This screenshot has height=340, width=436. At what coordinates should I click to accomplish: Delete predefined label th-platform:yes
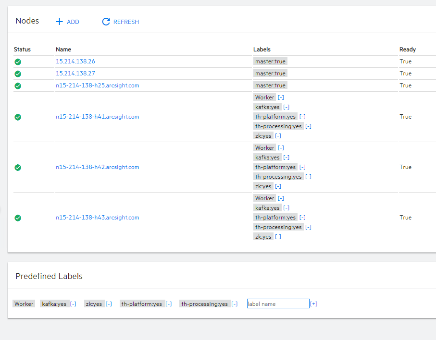click(168, 304)
